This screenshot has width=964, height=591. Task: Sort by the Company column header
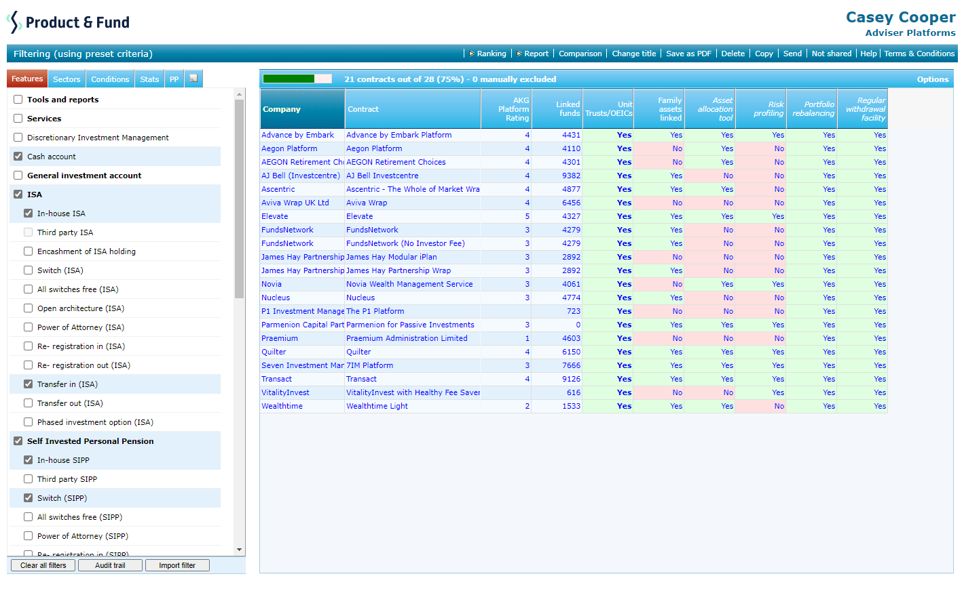pyautogui.click(x=302, y=109)
